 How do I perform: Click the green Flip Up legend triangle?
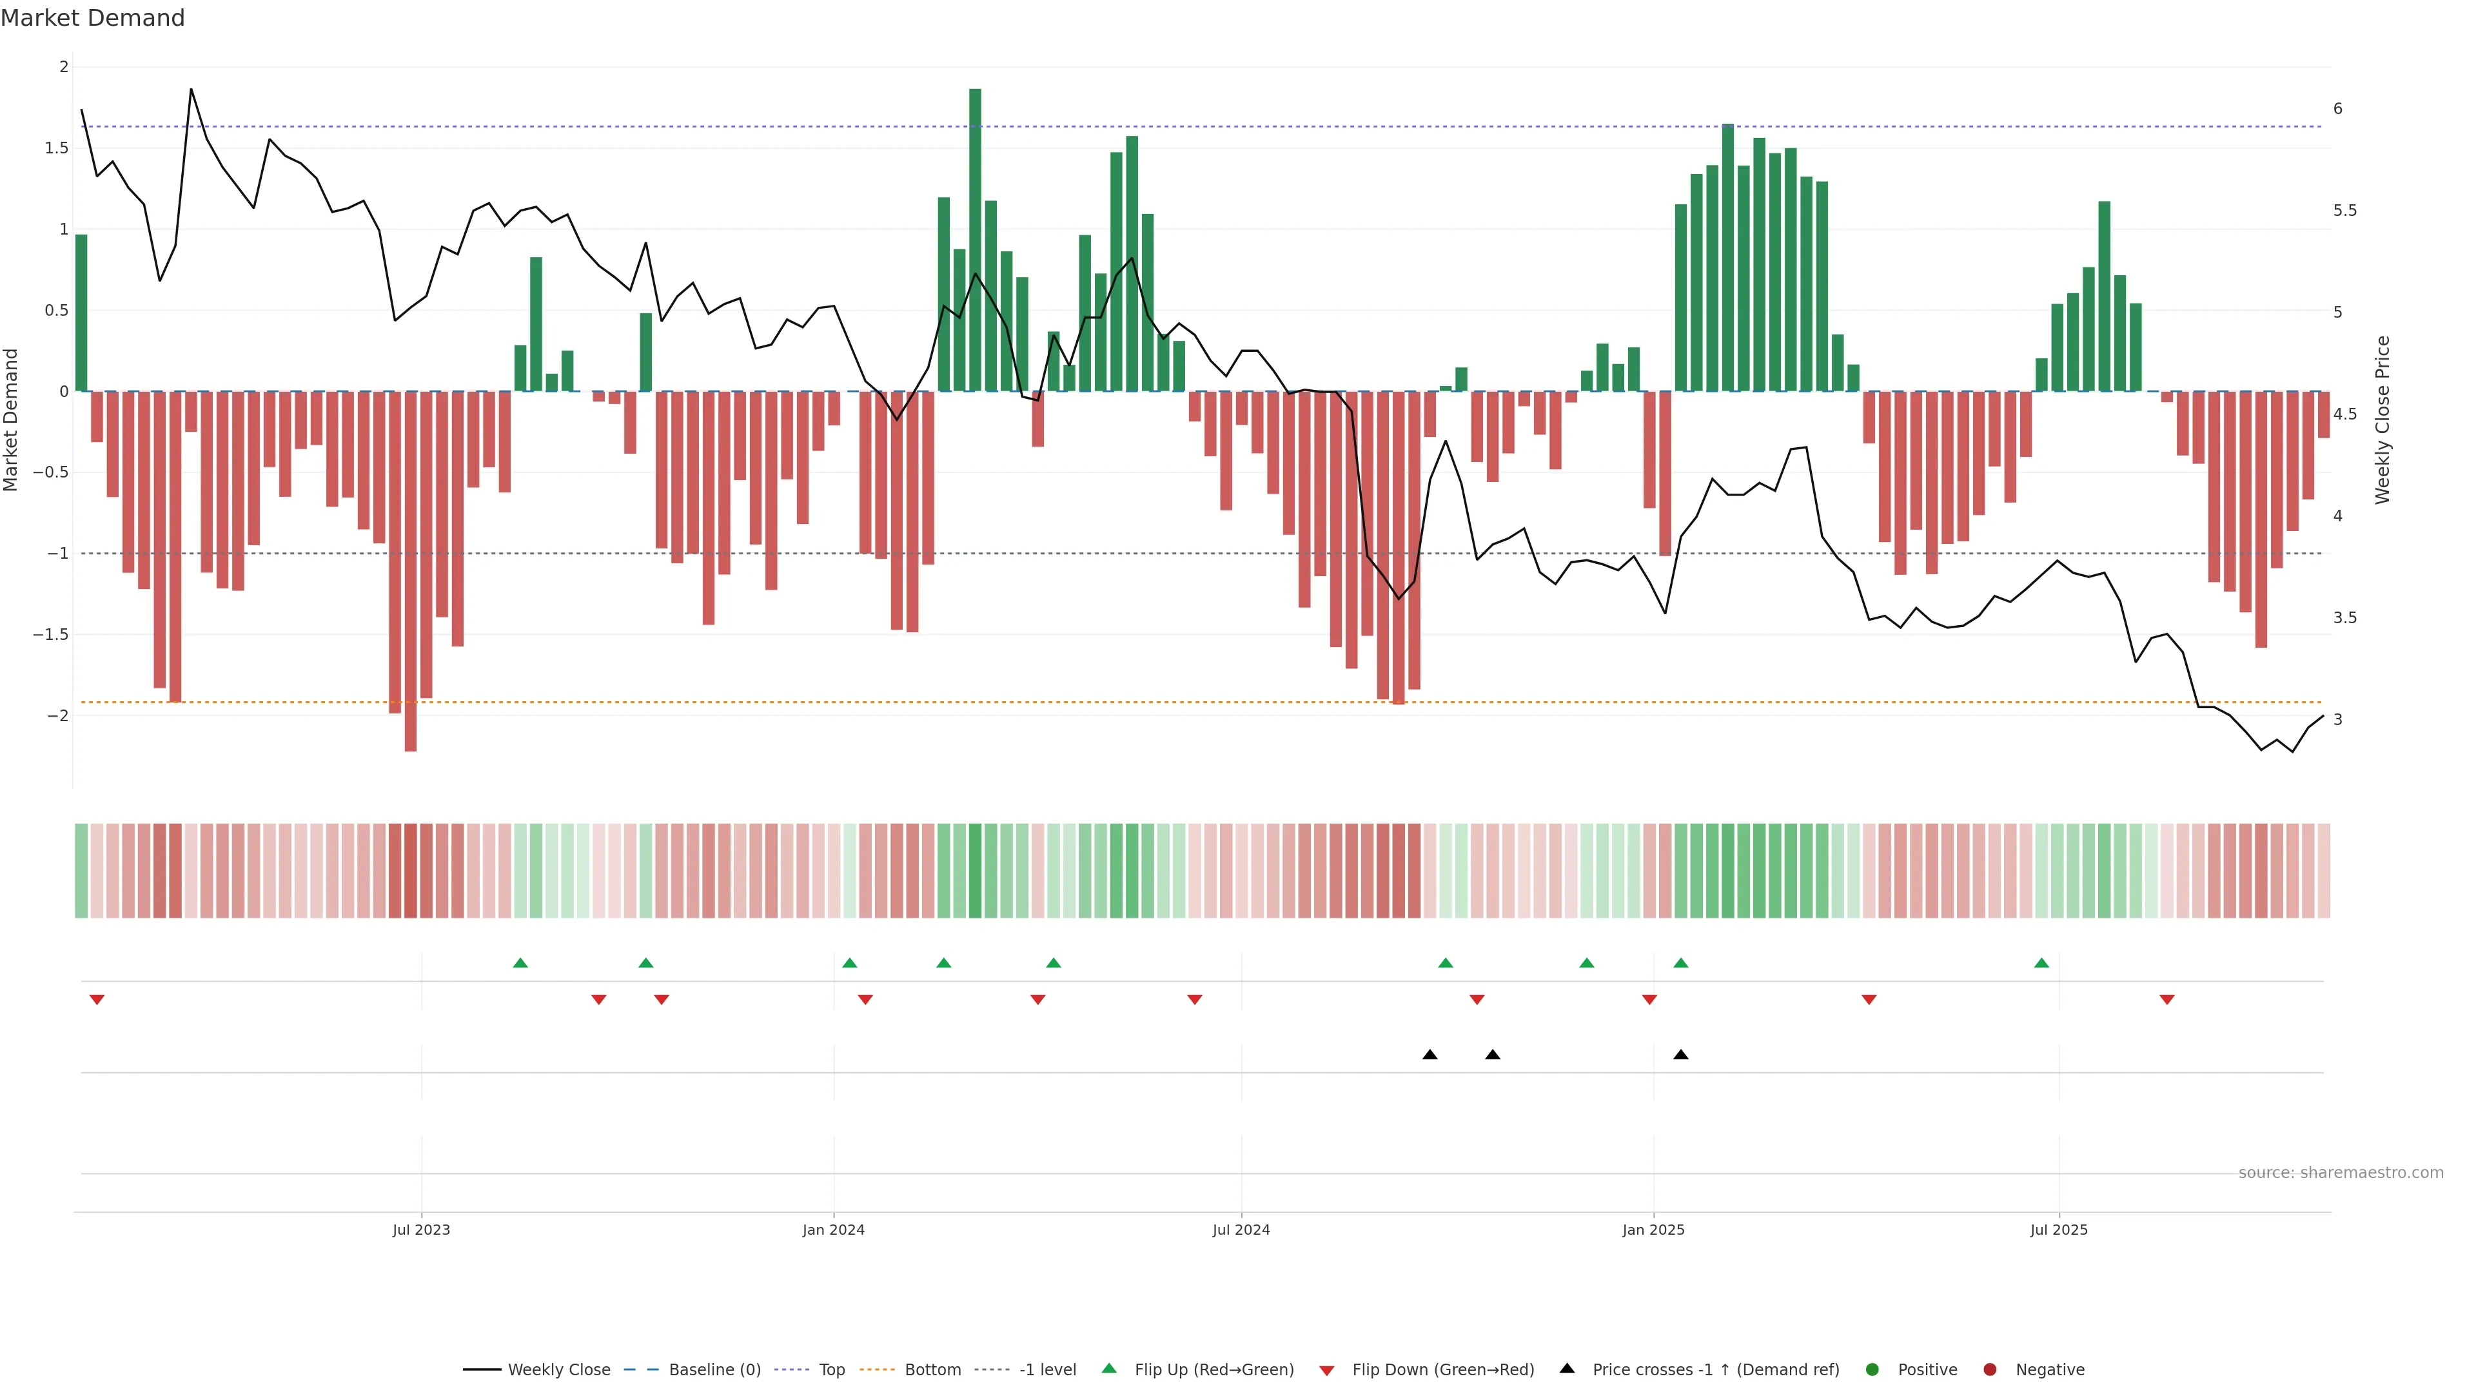(1109, 1369)
